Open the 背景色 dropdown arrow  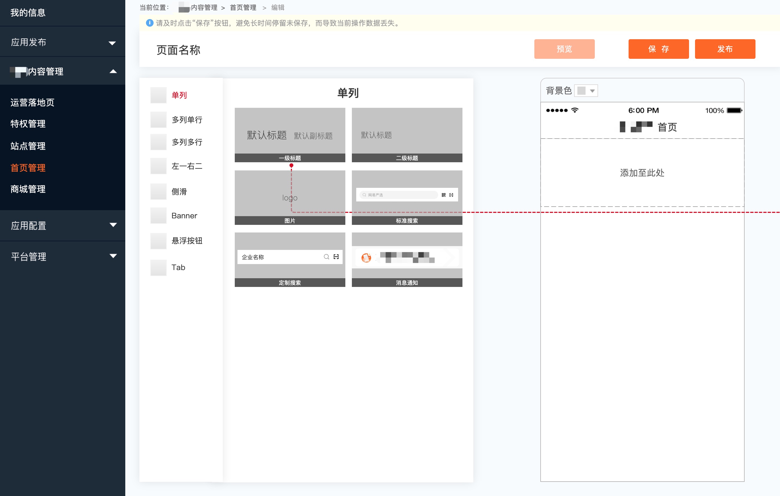[x=592, y=91]
